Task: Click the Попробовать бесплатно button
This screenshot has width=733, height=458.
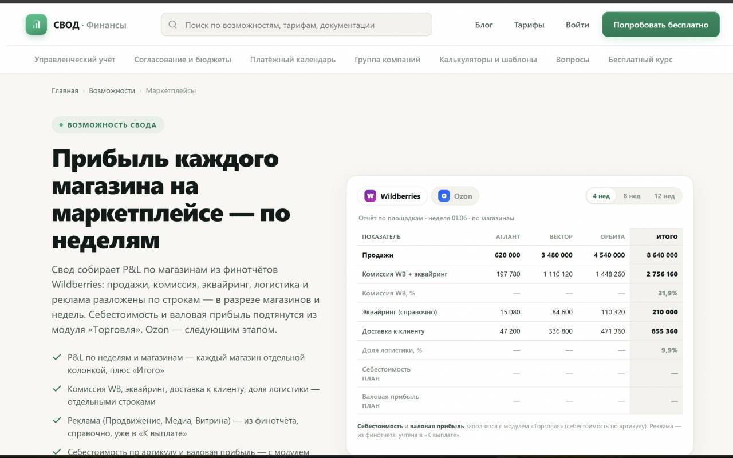Action: [x=661, y=25]
